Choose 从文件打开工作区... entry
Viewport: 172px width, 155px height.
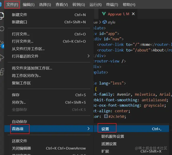click(x=49, y=49)
